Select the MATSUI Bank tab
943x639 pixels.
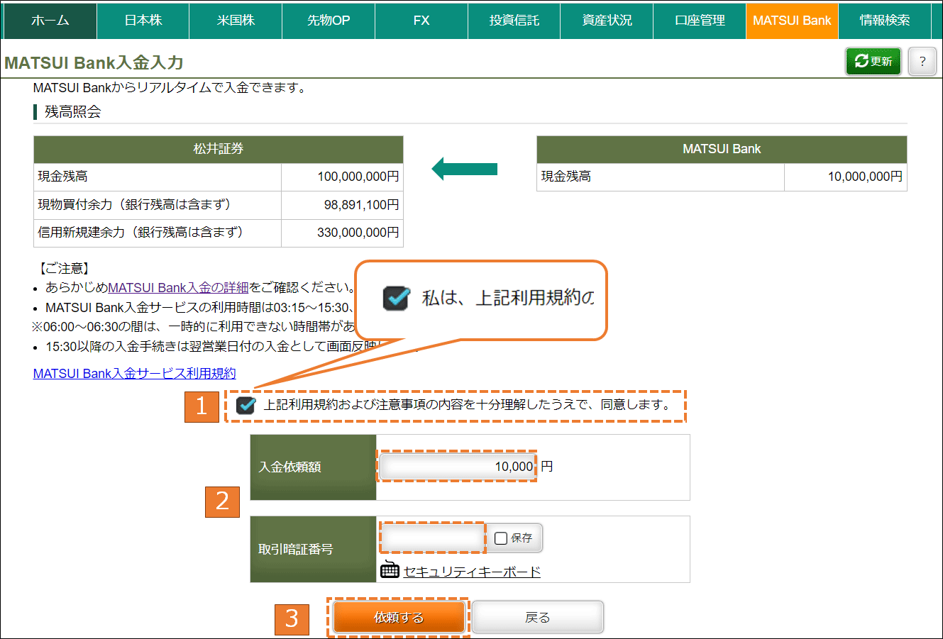792,21
